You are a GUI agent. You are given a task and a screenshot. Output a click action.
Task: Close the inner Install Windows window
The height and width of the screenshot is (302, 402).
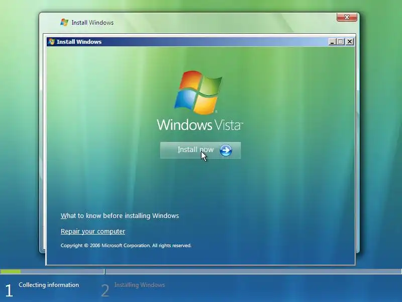pos(349,42)
